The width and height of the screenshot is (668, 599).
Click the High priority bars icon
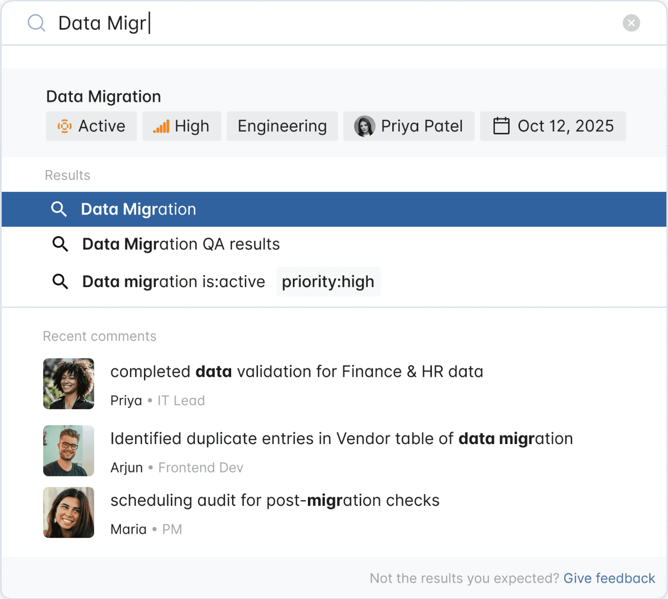(x=161, y=126)
